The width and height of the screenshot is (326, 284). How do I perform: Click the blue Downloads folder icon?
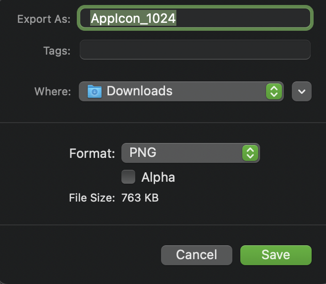pos(95,91)
